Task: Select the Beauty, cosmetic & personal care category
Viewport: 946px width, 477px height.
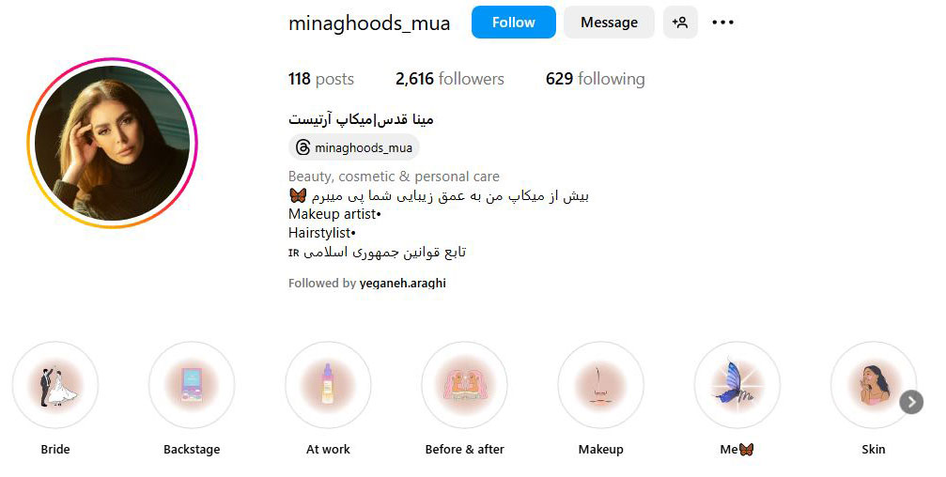Action: pyautogui.click(x=394, y=177)
